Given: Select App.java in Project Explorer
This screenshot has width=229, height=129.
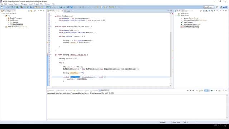Looking at the screenshot, I should pos(15,22).
